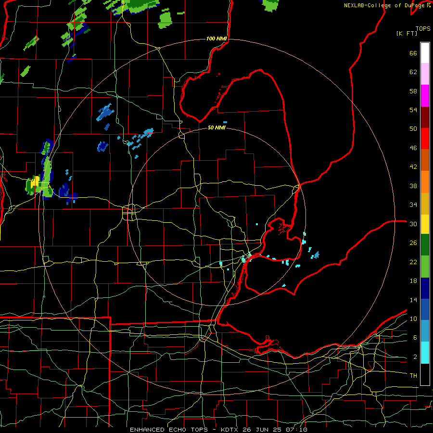Click the legend value '22'
This screenshot has height=433, width=433.
click(x=413, y=262)
